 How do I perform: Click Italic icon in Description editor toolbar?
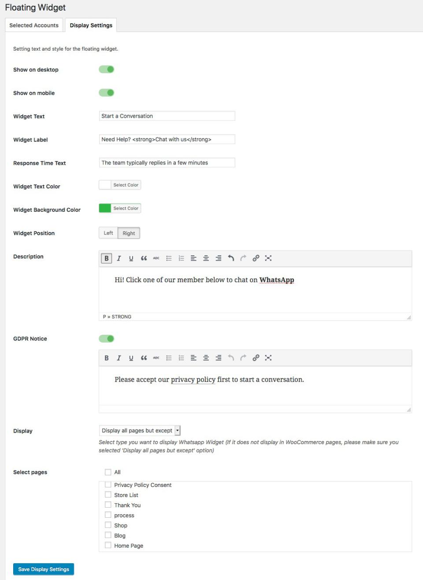coord(119,258)
